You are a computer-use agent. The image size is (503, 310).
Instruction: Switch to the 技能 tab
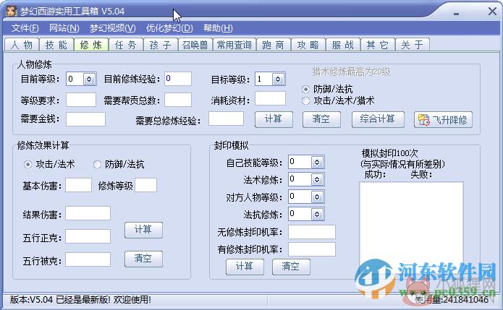click(56, 45)
